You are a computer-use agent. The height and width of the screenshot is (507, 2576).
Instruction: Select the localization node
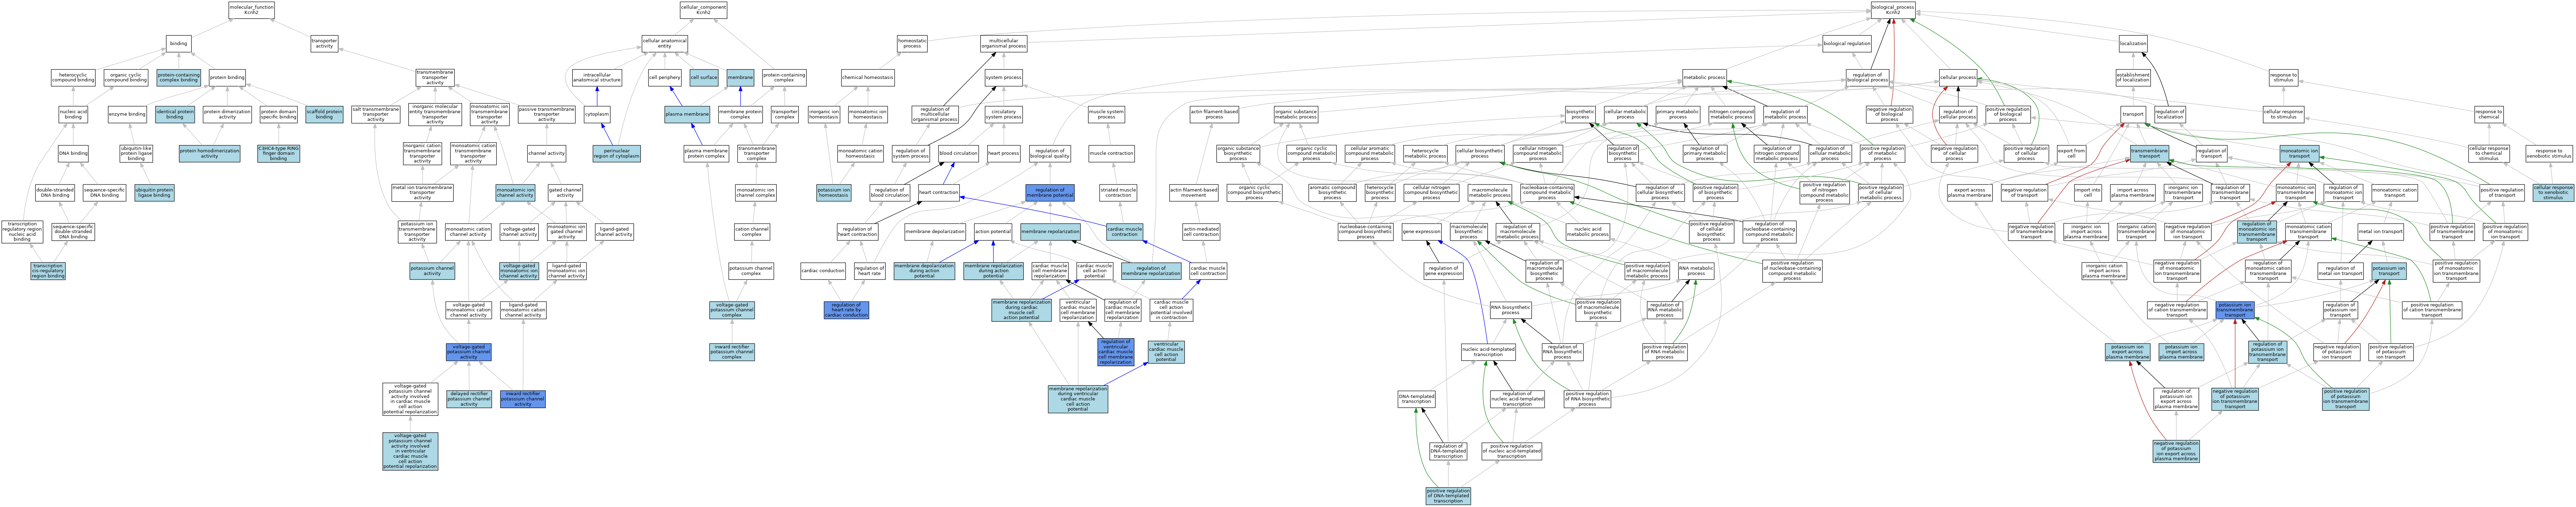[x=2133, y=44]
